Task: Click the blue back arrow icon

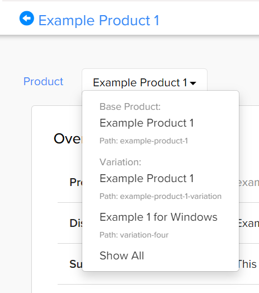Action: tap(27, 18)
